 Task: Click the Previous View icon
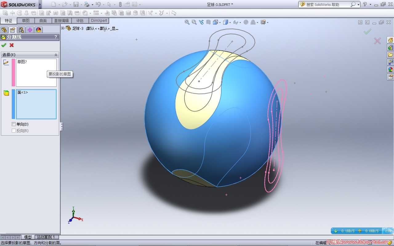201,22
